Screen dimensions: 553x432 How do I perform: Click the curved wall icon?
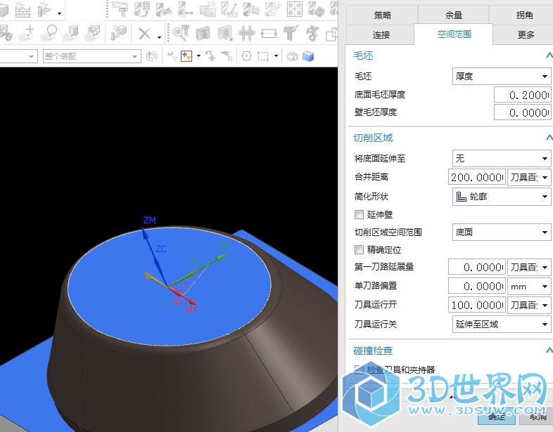[x=203, y=34]
